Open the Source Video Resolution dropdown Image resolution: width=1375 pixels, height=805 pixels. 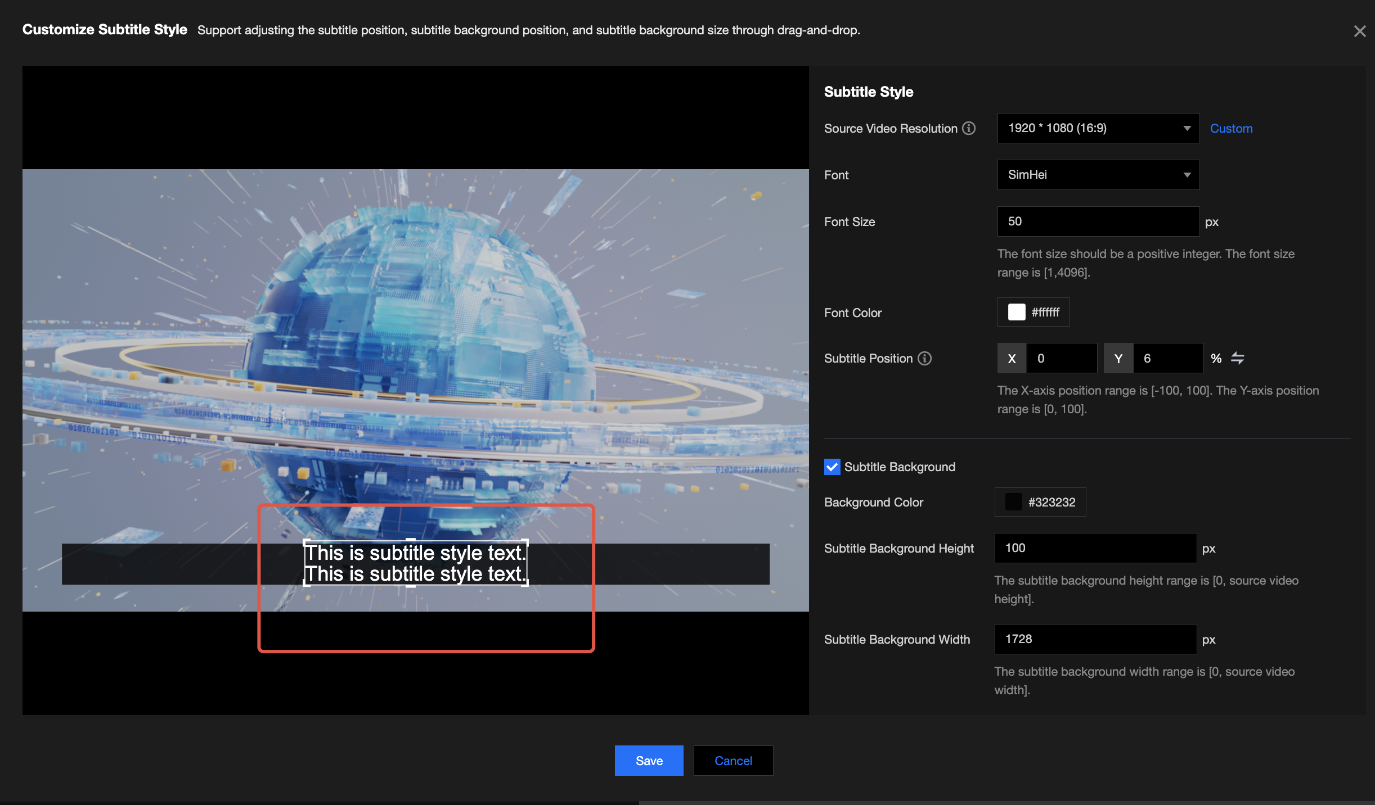[x=1098, y=128]
